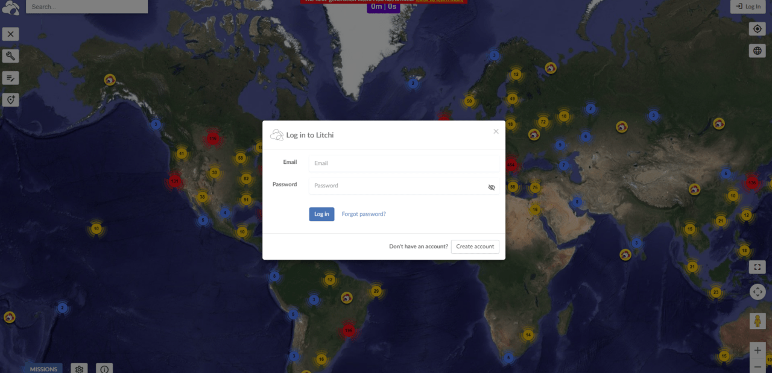This screenshot has width=772, height=373.
Task: Collapse the left toolbar with X button
Action: point(10,34)
